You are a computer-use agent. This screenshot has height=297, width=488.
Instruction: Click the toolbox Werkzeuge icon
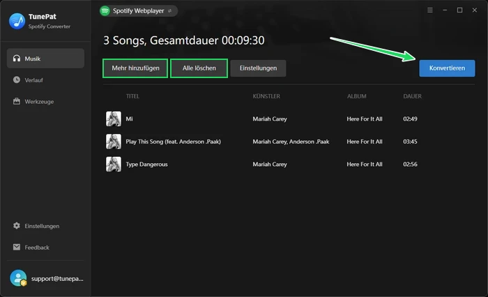(17, 102)
